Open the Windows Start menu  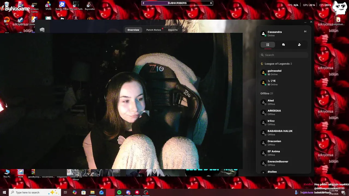(x=4, y=192)
